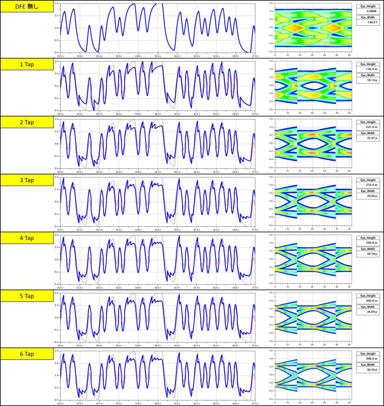Screen dimensions: 384x406
Task: Select the "1 Tap" yellow label
Action: pyautogui.click(x=27, y=64)
